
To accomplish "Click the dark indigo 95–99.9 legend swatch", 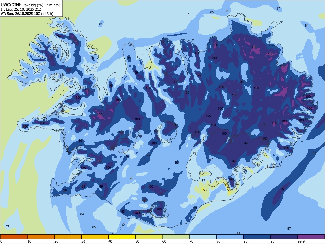I will [284, 237].
